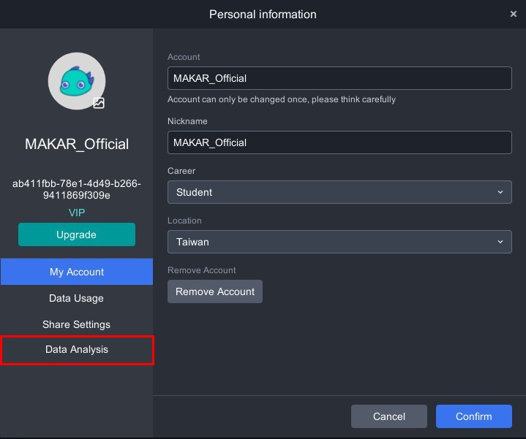Click the user ID string under username

pyautogui.click(x=77, y=189)
